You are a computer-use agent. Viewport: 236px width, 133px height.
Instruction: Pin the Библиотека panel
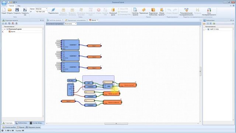(231, 20)
